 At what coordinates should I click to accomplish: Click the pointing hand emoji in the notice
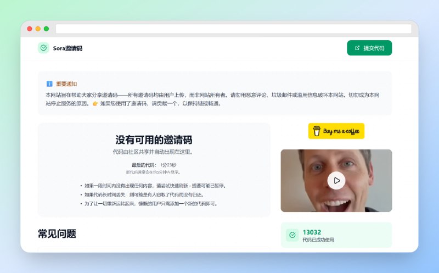[x=95, y=103]
